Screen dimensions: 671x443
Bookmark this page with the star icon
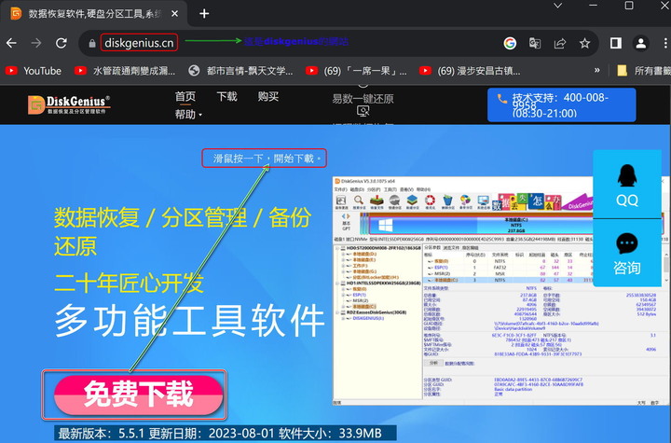pos(584,43)
